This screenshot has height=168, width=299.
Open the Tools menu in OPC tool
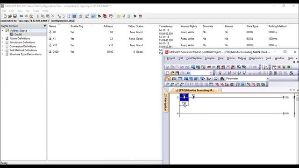click(36, 11)
